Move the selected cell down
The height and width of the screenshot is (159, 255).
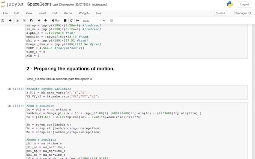click(46, 21)
